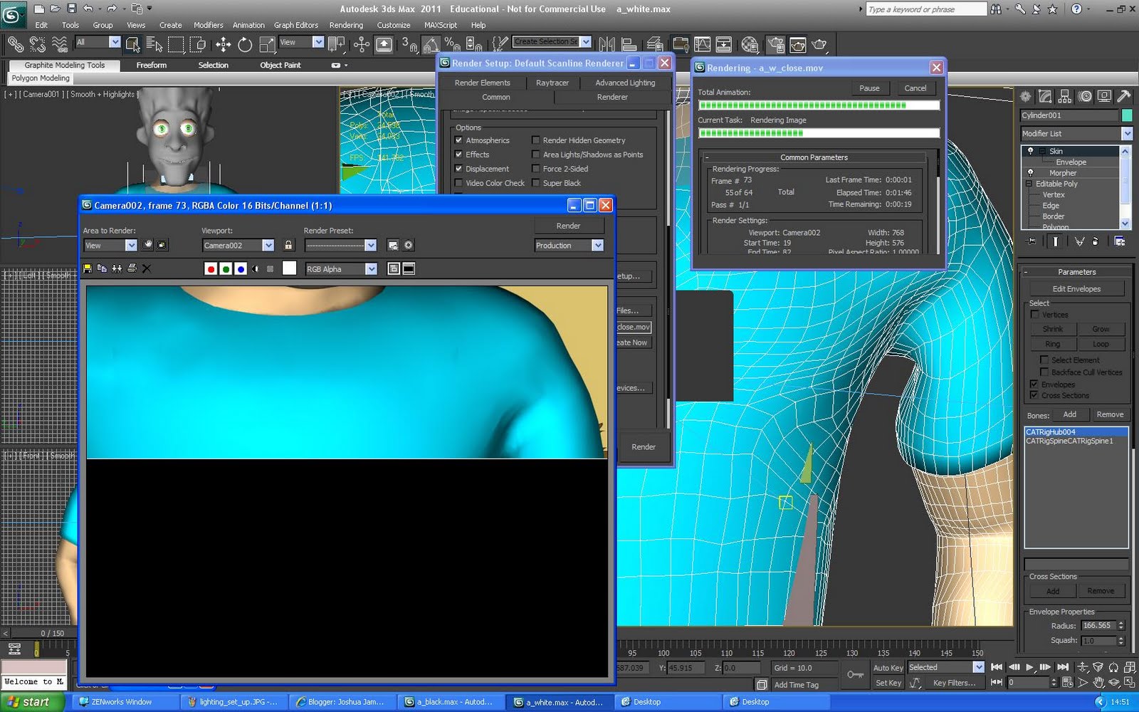1139x712 pixels.
Task: Select the CATRigSpineCATRigSpine1 bone entry
Action: (x=1076, y=441)
